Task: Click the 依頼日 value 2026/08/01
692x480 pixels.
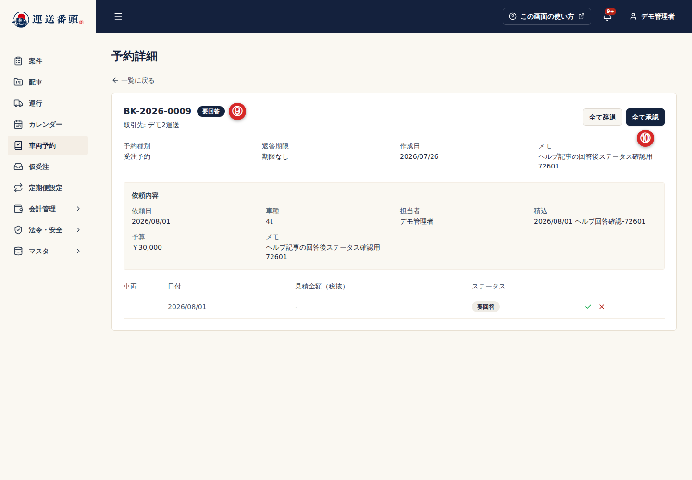Action: (151, 221)
